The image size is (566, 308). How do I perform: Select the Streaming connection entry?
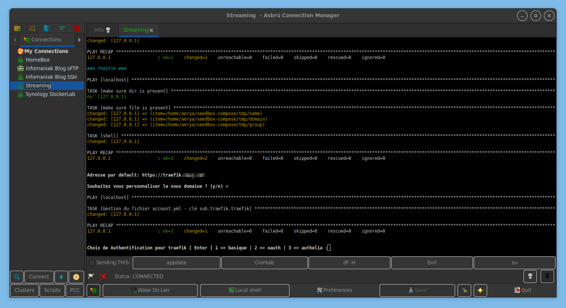pos(47,85)
